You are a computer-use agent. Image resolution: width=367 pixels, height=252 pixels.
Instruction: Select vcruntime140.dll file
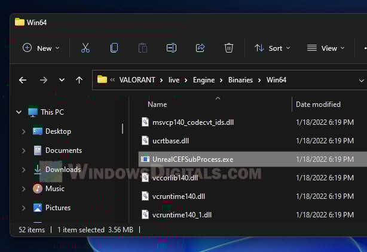coord(178,196)
